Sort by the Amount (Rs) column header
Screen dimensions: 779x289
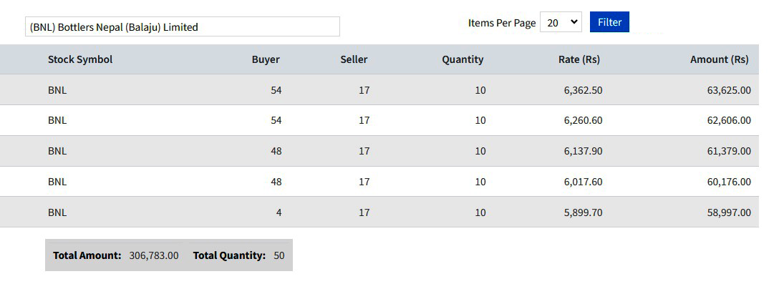coord(719,59)
